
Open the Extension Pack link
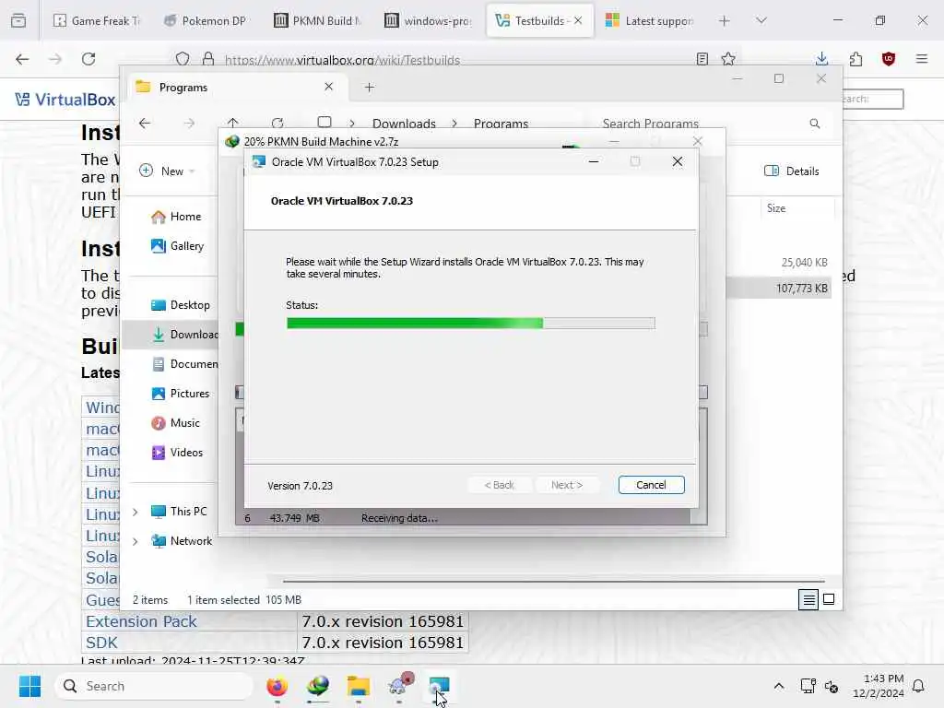(x=141, y=620)
